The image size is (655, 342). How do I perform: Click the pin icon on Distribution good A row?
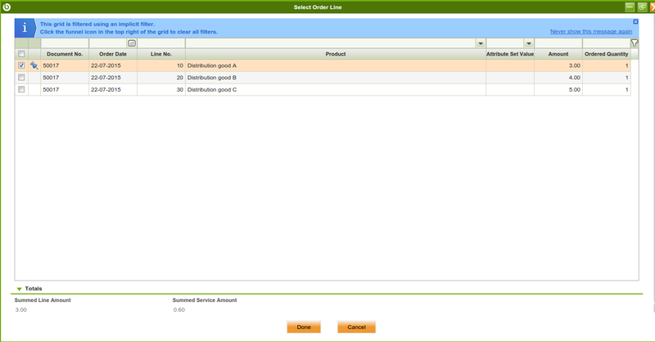tap(34, 65)
